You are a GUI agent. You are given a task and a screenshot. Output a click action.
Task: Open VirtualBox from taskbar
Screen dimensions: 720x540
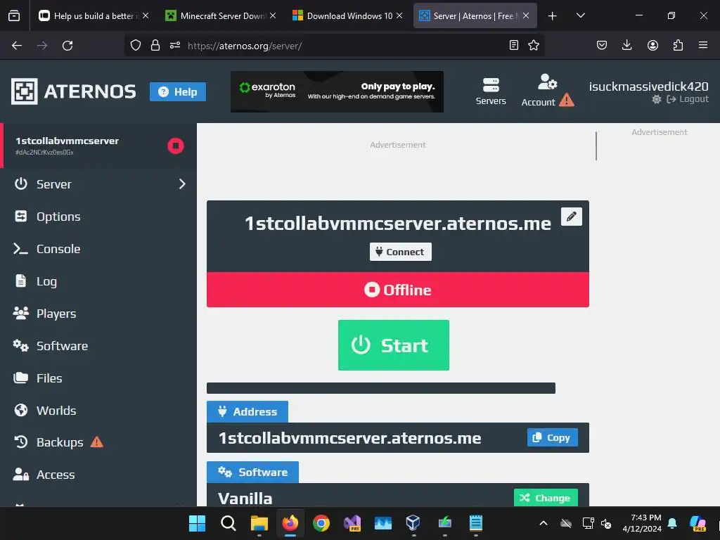coord(413,523)
